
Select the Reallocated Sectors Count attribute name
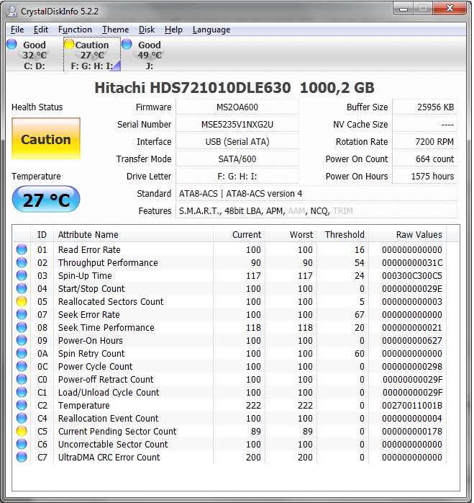click(x=111, y=301)
